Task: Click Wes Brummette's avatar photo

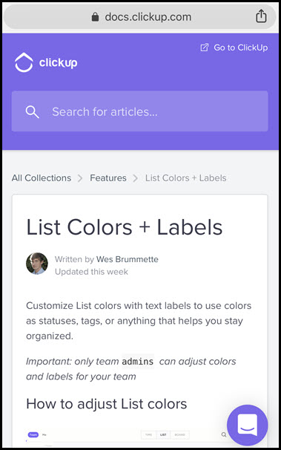Action: click(x=37, y=264)
